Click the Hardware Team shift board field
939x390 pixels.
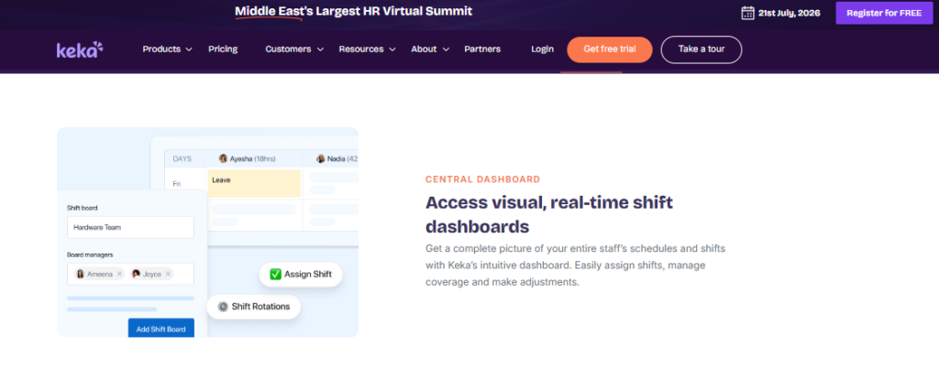coord(130,227)
